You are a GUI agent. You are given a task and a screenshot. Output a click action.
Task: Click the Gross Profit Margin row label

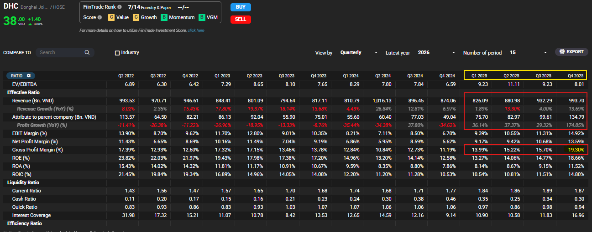(x=37, y=150)
